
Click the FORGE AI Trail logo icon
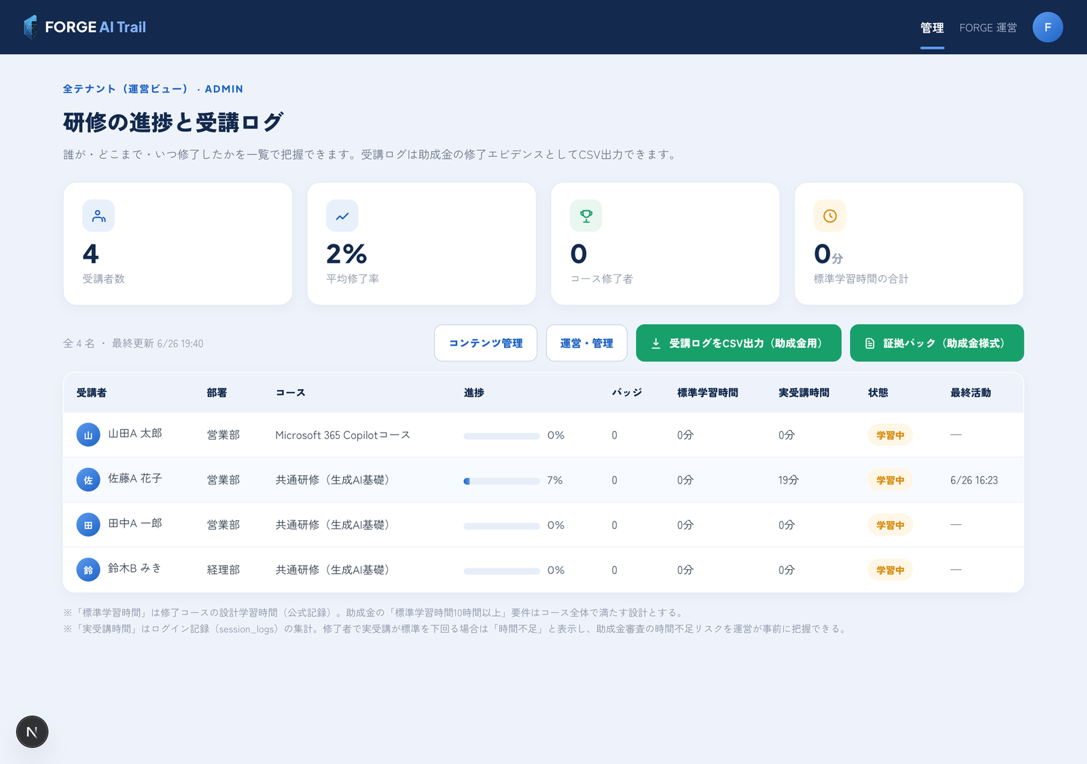31,27
